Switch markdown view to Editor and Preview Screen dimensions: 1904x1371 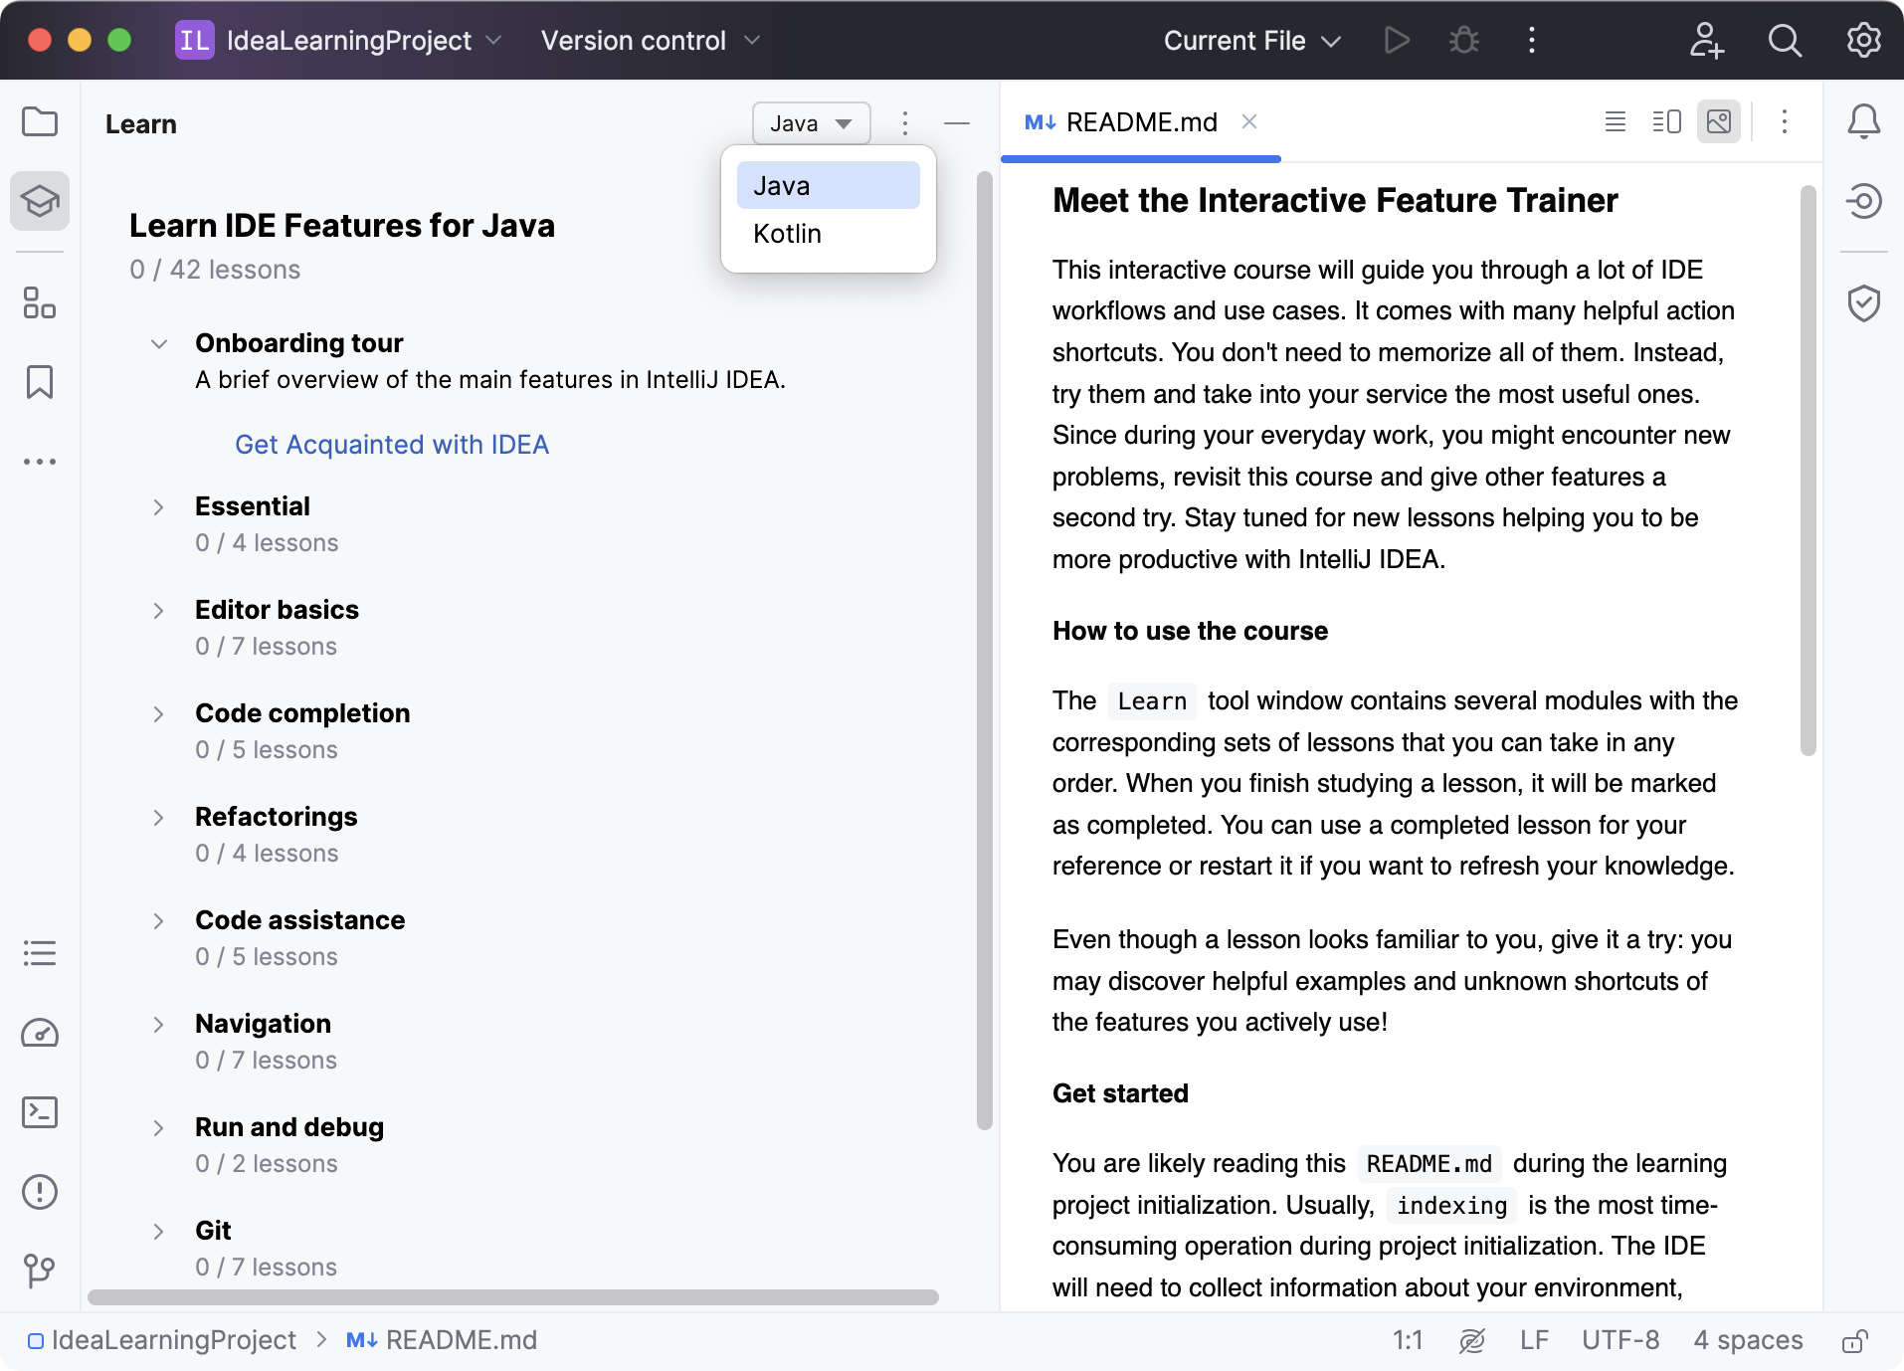pos(1666,122)
